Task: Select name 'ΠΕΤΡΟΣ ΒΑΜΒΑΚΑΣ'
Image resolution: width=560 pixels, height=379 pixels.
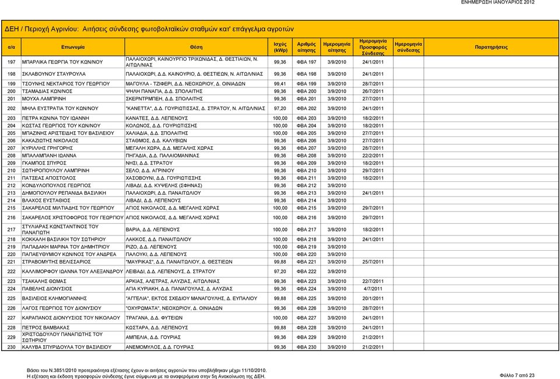Action: coord(45,328)
